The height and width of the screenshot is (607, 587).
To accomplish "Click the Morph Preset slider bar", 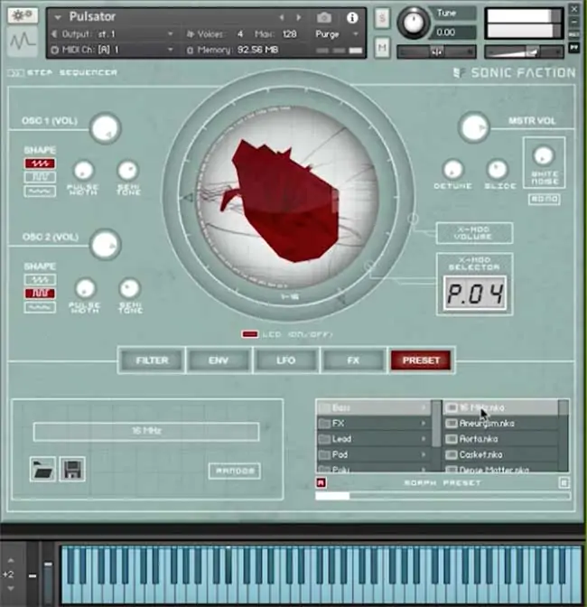I will 443,496.
